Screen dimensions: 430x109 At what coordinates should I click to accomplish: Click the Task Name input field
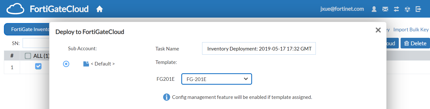(259, 48)
